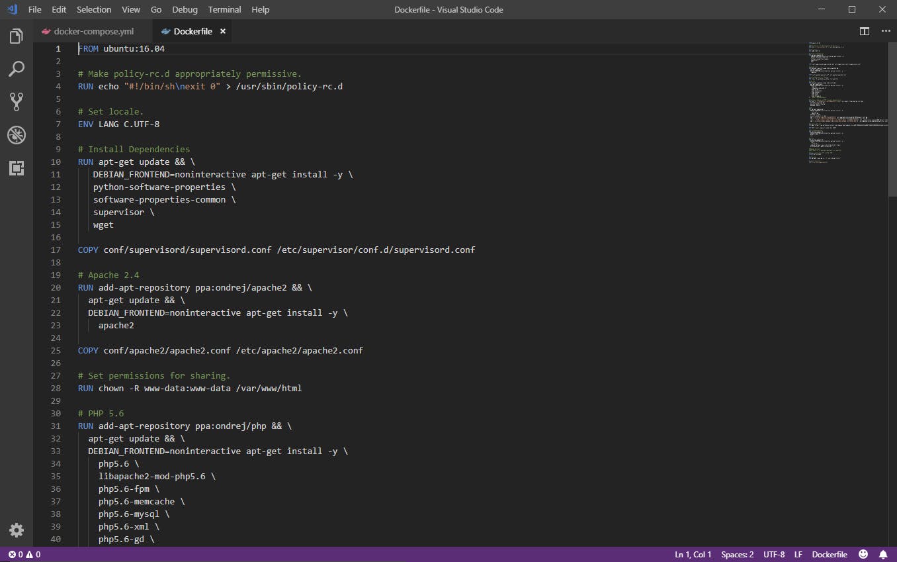Change indentation via Spaces: 2
Image resolution: width=897 pixels, height=562 pixels.
coord(738,555)
